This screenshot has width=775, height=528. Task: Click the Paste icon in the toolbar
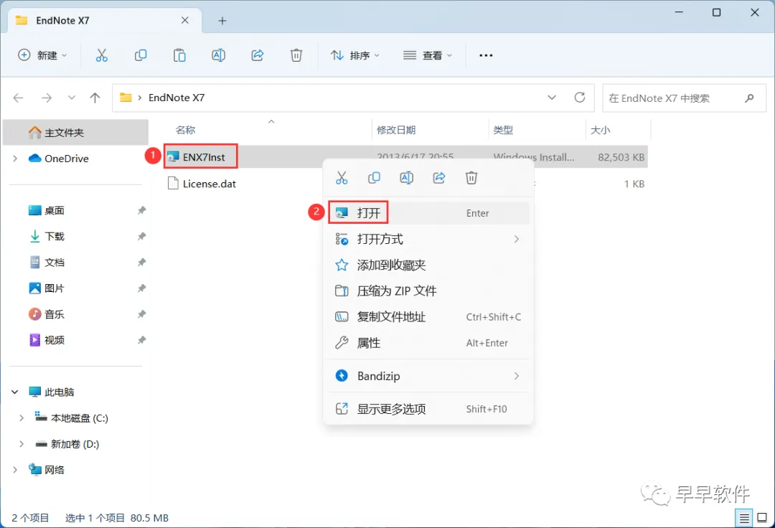pyautogui.click(x=179, y=55)
